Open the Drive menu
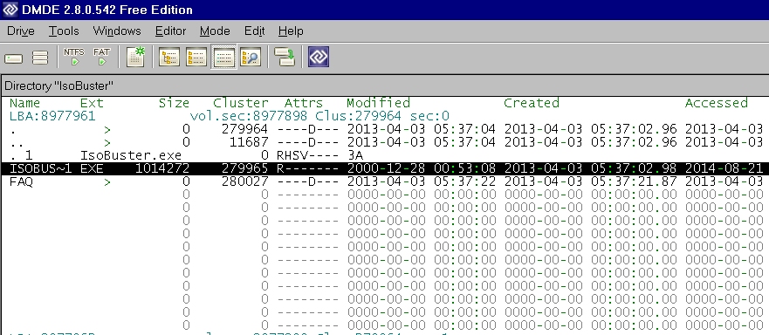769x335 pixels. tap(21, 31)
